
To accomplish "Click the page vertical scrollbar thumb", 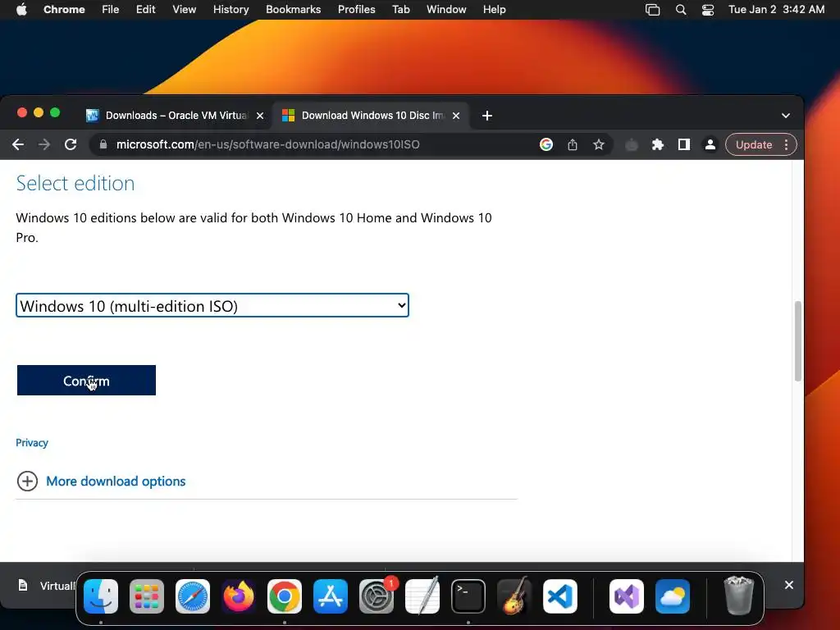I will pos(797,340).
